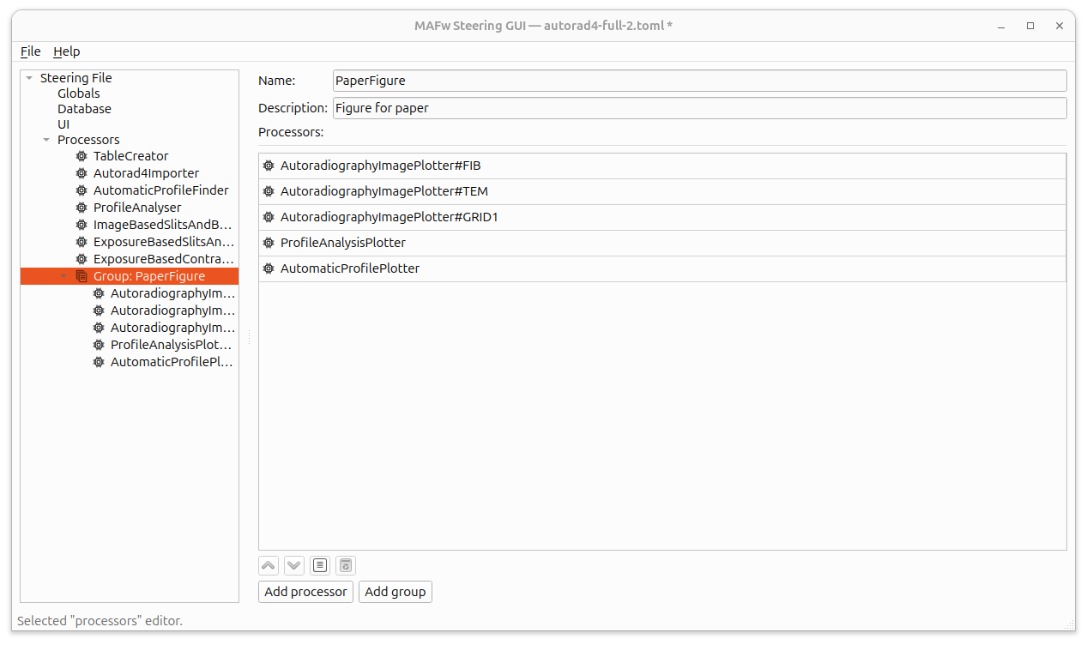Image resolution: width=1087 pixels, height=645 pixels.
Task: Click the edit processor icon next to the arrows
Action: [319, 565]
